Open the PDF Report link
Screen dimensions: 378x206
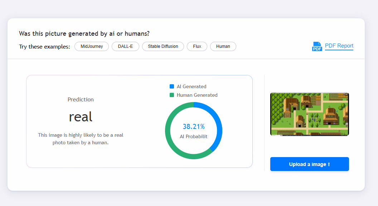click(x=339, y=46)
